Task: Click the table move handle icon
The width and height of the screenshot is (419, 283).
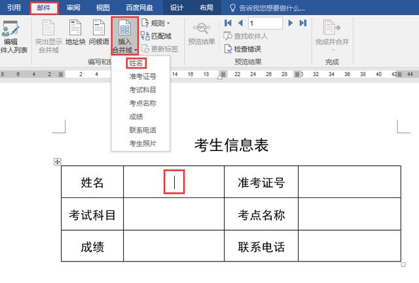Action: [x=57, y=161]
